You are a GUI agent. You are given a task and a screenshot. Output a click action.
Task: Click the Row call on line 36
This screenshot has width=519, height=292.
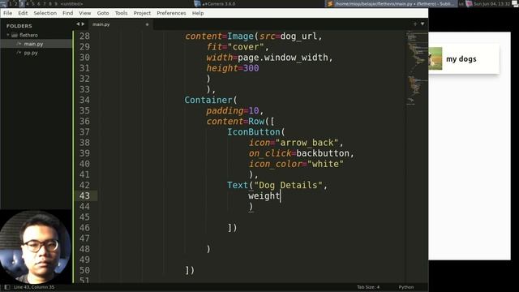click(x=256, y=122)
